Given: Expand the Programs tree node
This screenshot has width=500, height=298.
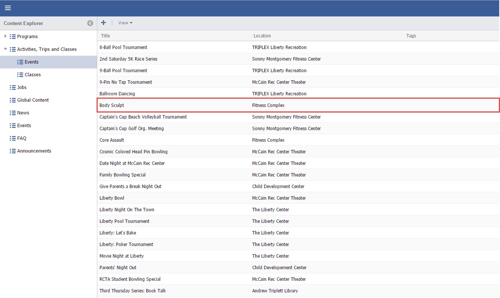Looking at the screenshot, I should click(5, 37).
